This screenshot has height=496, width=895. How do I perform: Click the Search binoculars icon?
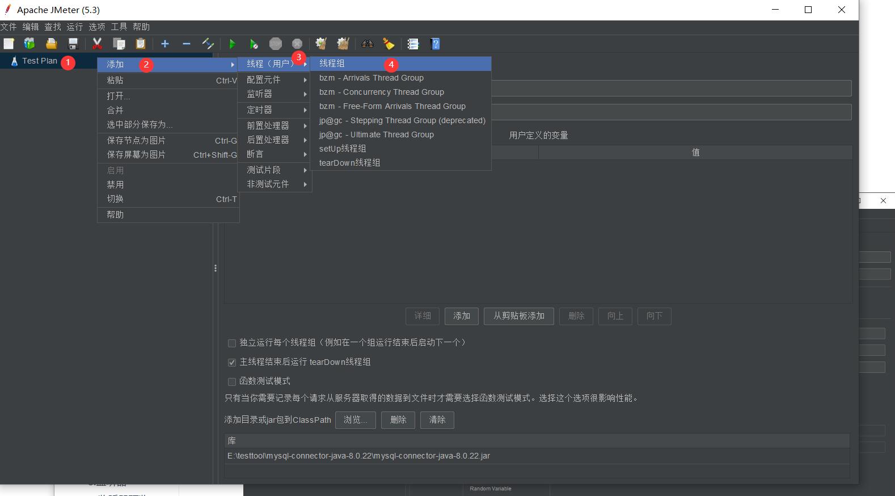pyautogui.click(x=368, y=44)
